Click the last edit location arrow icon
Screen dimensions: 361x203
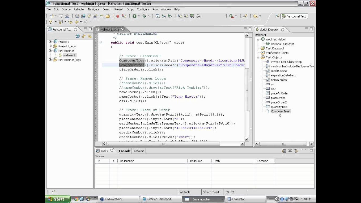pos(70,22)
